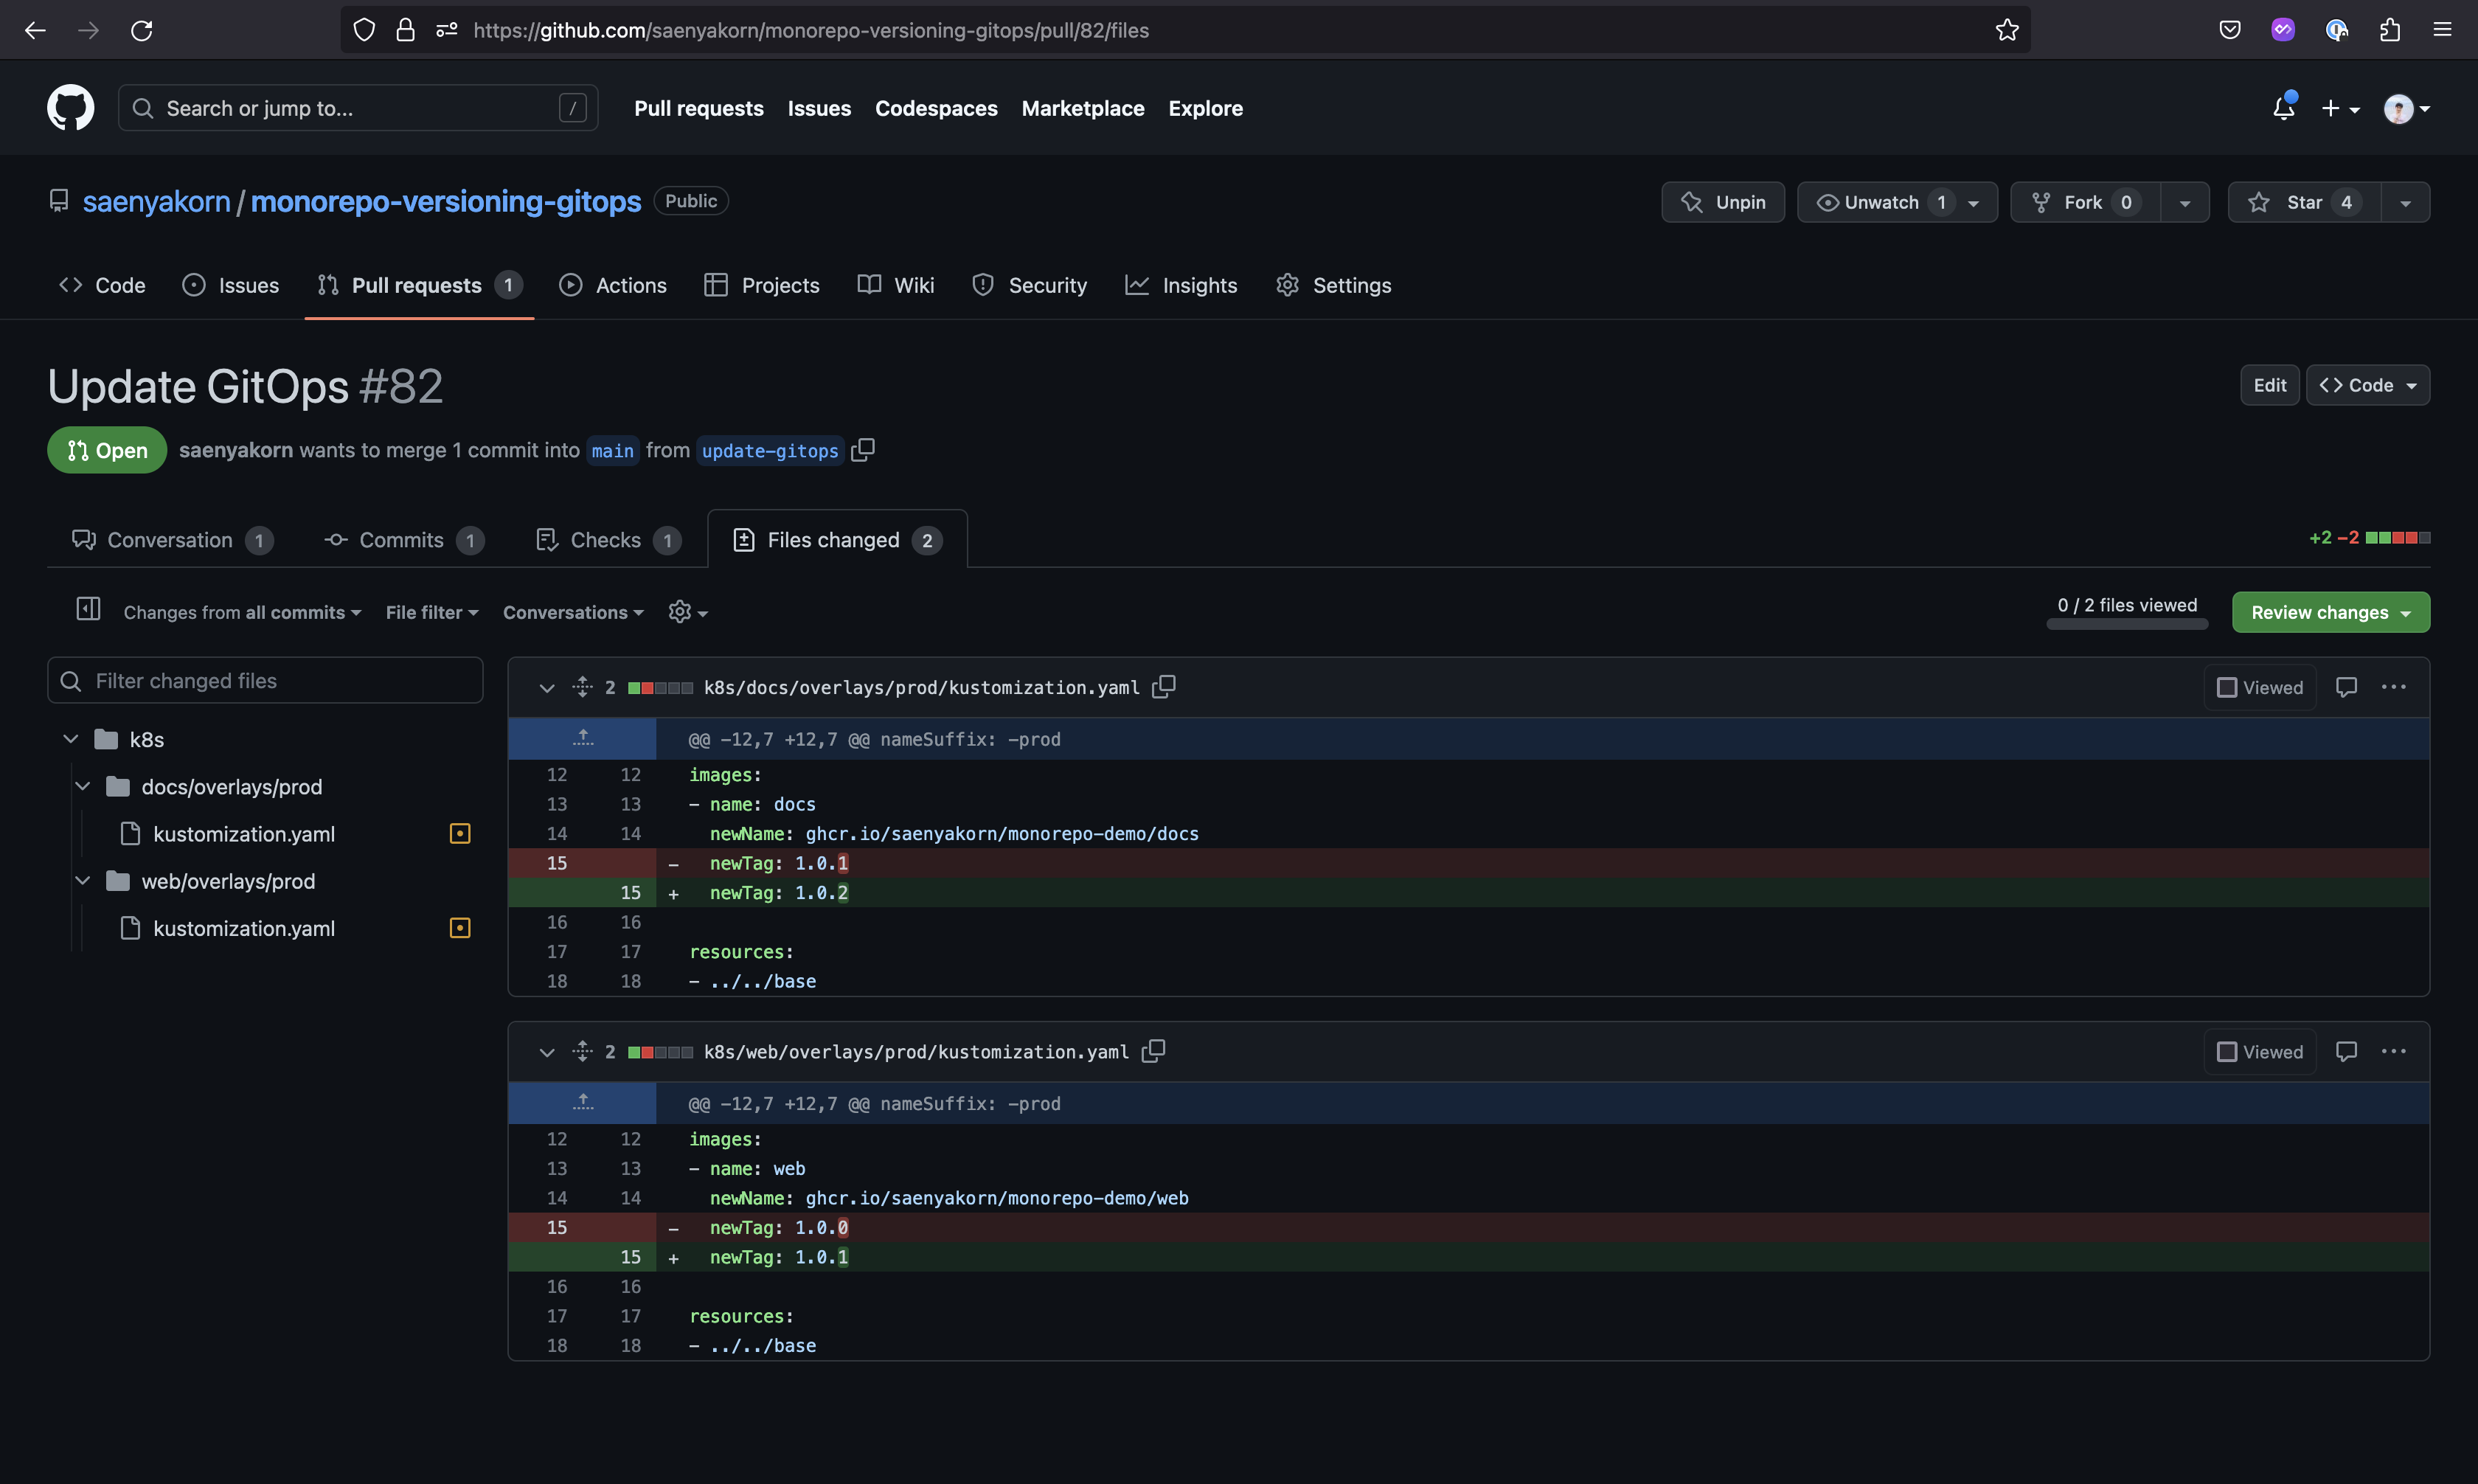The width and height of the screenshot is (2478, 1484).
Task: Open the main branch link
Action: pyautogui.click(x=613, y=451)
